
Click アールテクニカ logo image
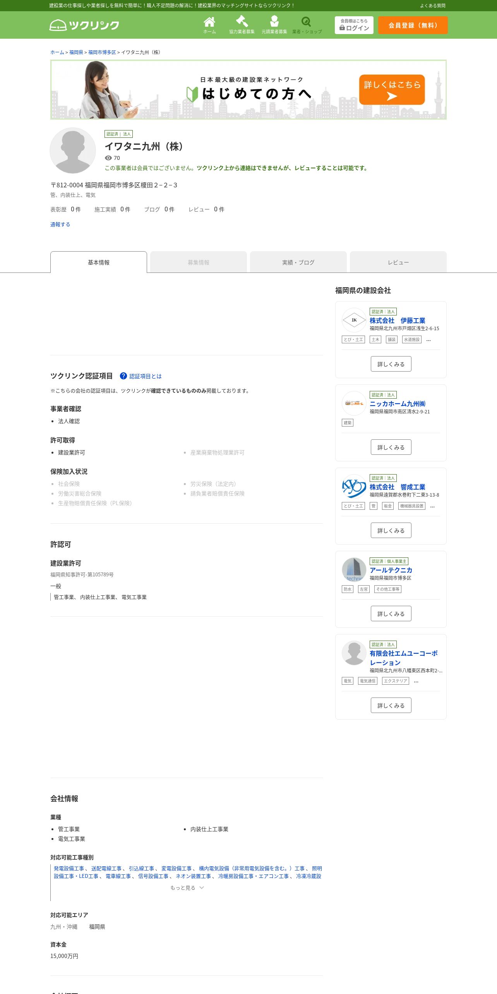(354, 570)
